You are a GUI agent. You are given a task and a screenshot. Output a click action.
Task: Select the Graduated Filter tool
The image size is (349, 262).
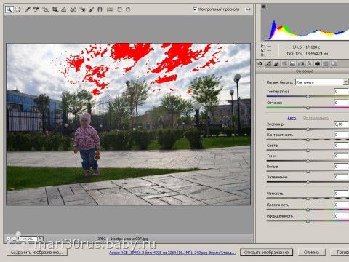[100, 9]
